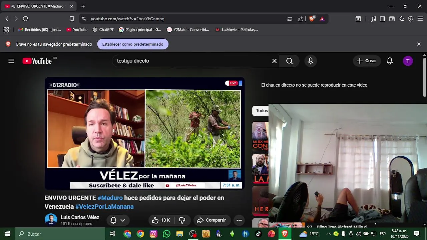Open the Luis Carlos Vélez channel name link
This screenshot has height=240, width=427.
[x=80, y=217]
